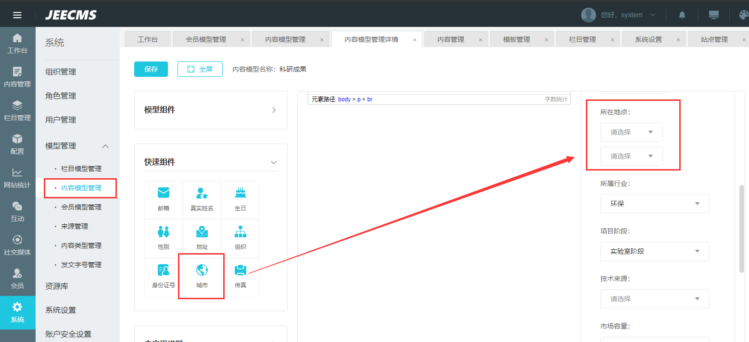Add the 性别 quick component
Screen dimensions: 749x342
point(164,238)
